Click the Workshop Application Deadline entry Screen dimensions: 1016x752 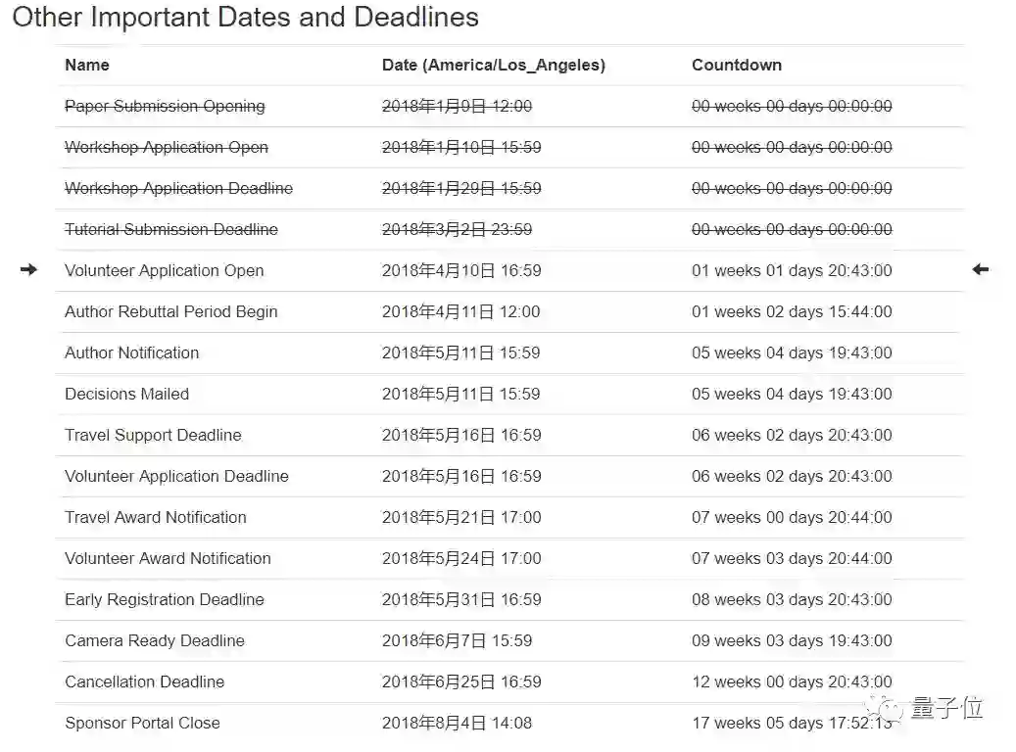tap(178, 189)
